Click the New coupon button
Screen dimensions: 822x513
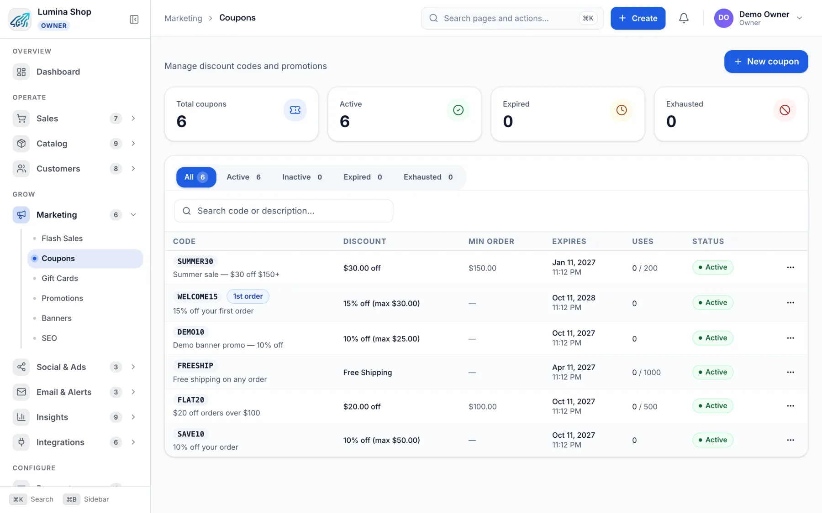pyautogui.click(x=766, y=62)
